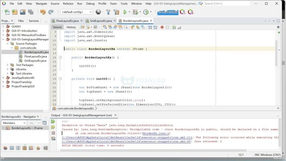Viewport: 286px width, 161px height.
Task: Click the Build Project hammer icon
Action: click(108, 12)
